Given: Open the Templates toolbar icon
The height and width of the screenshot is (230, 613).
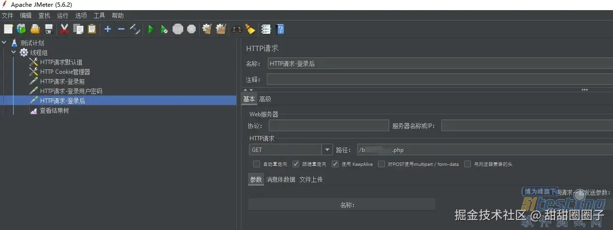Looking at the screenshot, I should click(x=21, y=29).
